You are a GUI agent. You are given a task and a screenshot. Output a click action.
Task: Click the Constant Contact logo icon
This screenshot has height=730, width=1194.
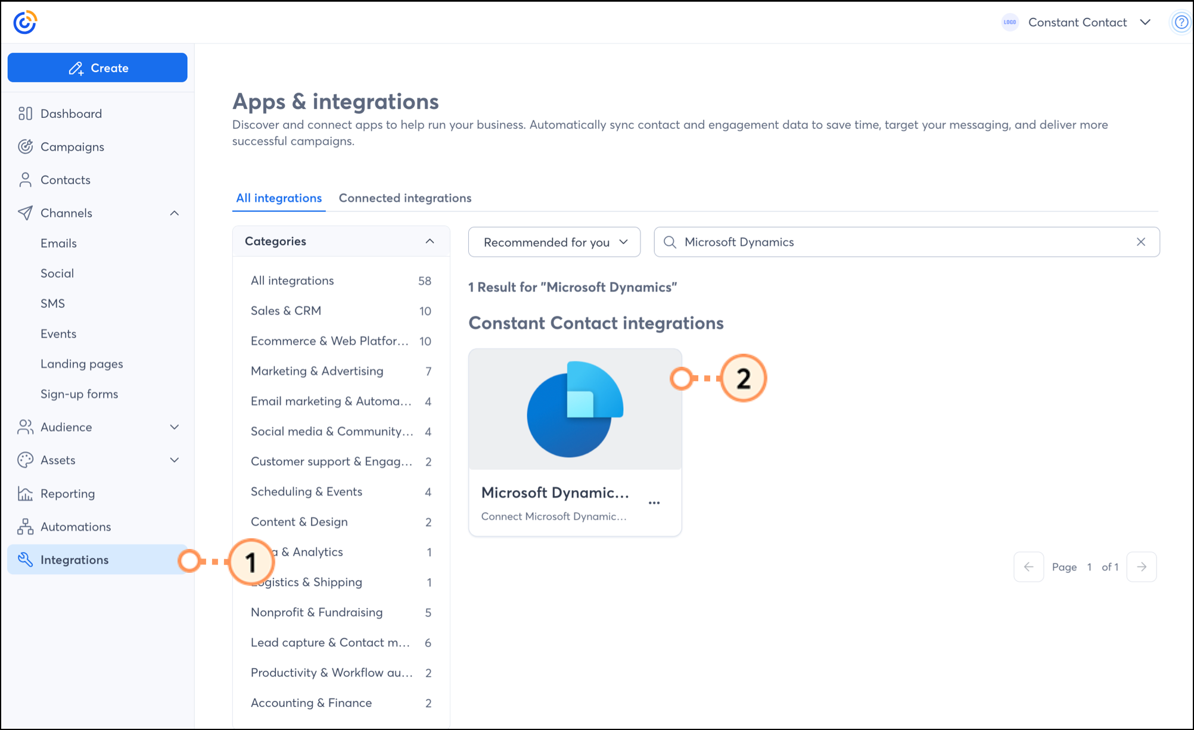pos(25,22)
